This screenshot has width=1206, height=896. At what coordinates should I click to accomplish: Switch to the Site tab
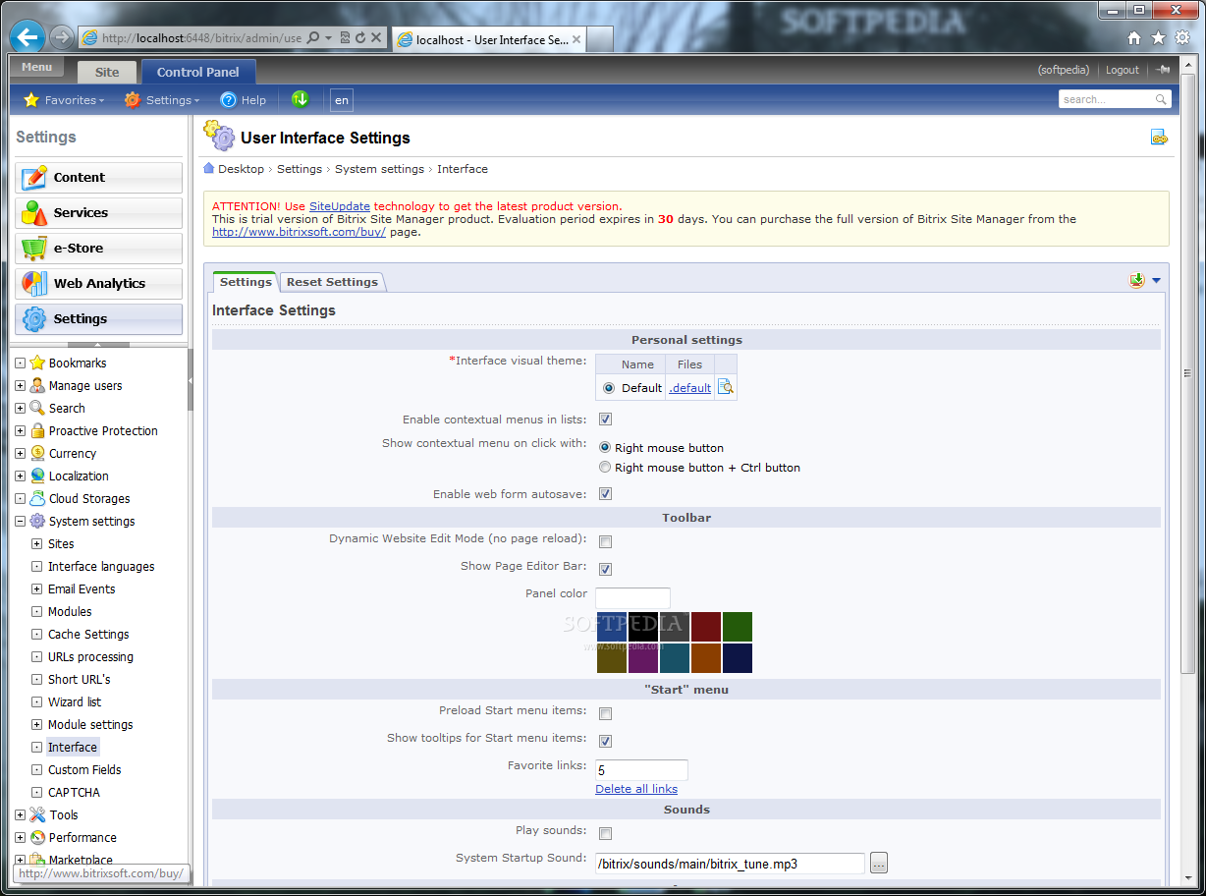click(107, 72)
